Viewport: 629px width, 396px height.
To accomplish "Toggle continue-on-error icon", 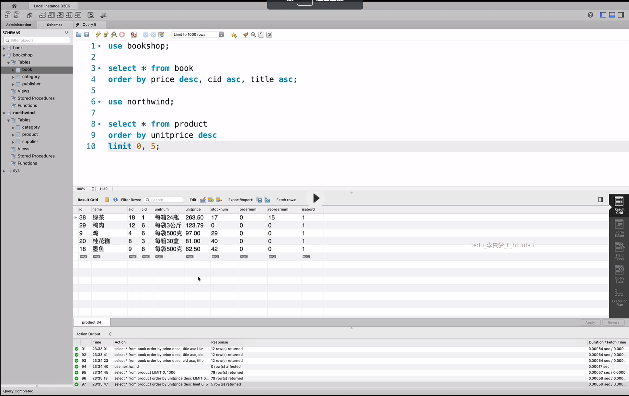I will (x=134, y=35).
